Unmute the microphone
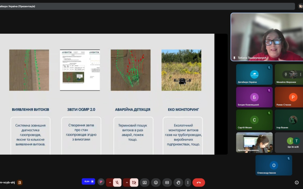 [117, 183]
